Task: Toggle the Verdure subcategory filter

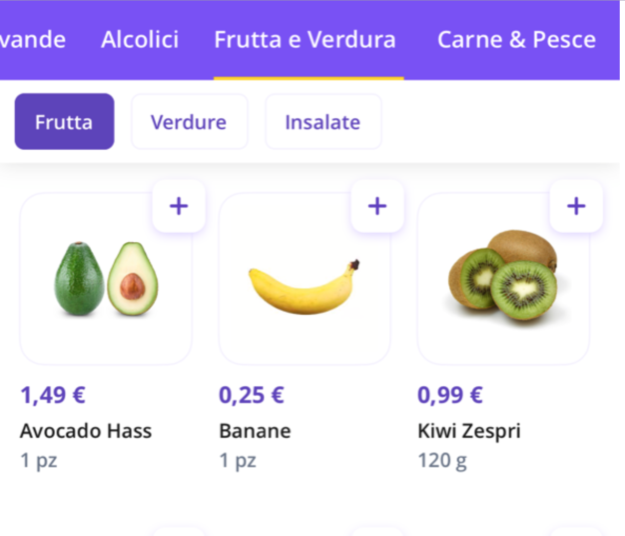Action: click(189, 122)
